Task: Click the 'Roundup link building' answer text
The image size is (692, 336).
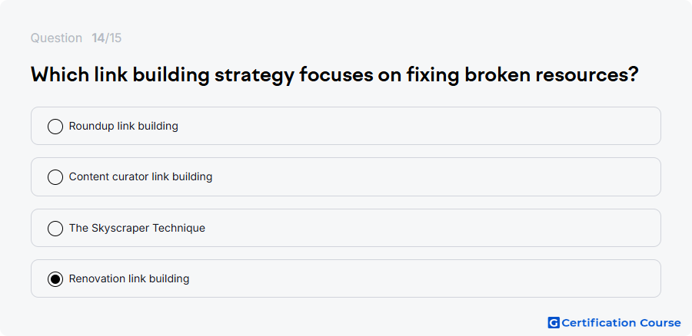Action: pos(124,126)
